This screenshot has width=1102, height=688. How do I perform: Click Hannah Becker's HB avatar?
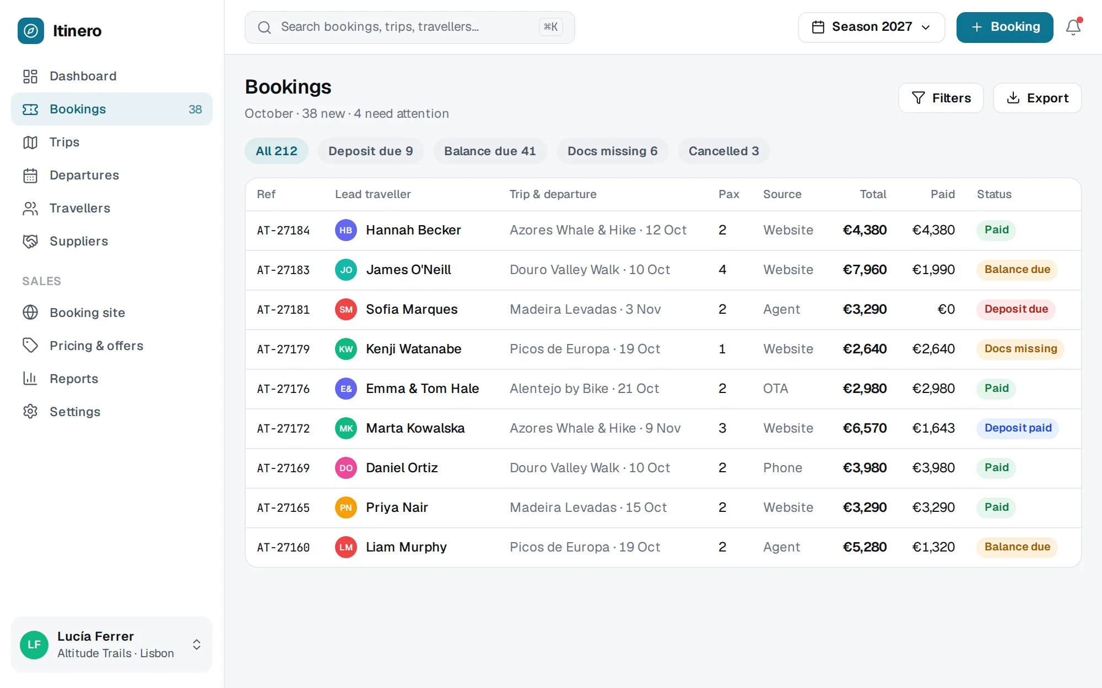[346, 230]
